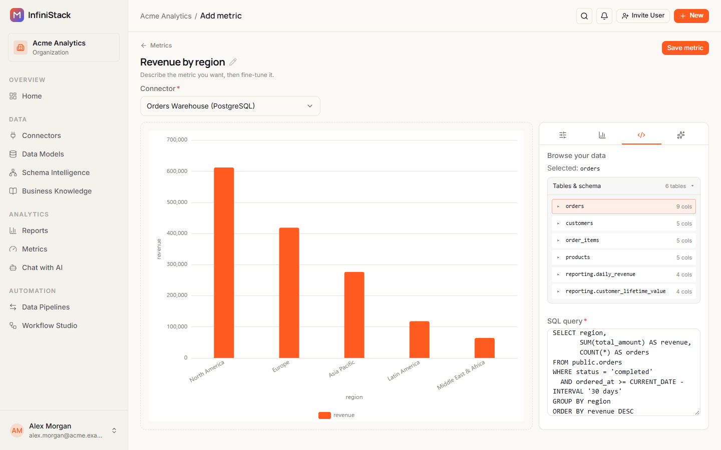Click Acme Analytics breadcrumb
721x450 pixels.
click(166, 16)
